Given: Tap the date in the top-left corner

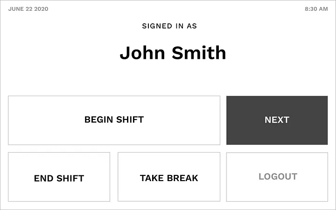Looking at the screenshot, I should [28, 9].
